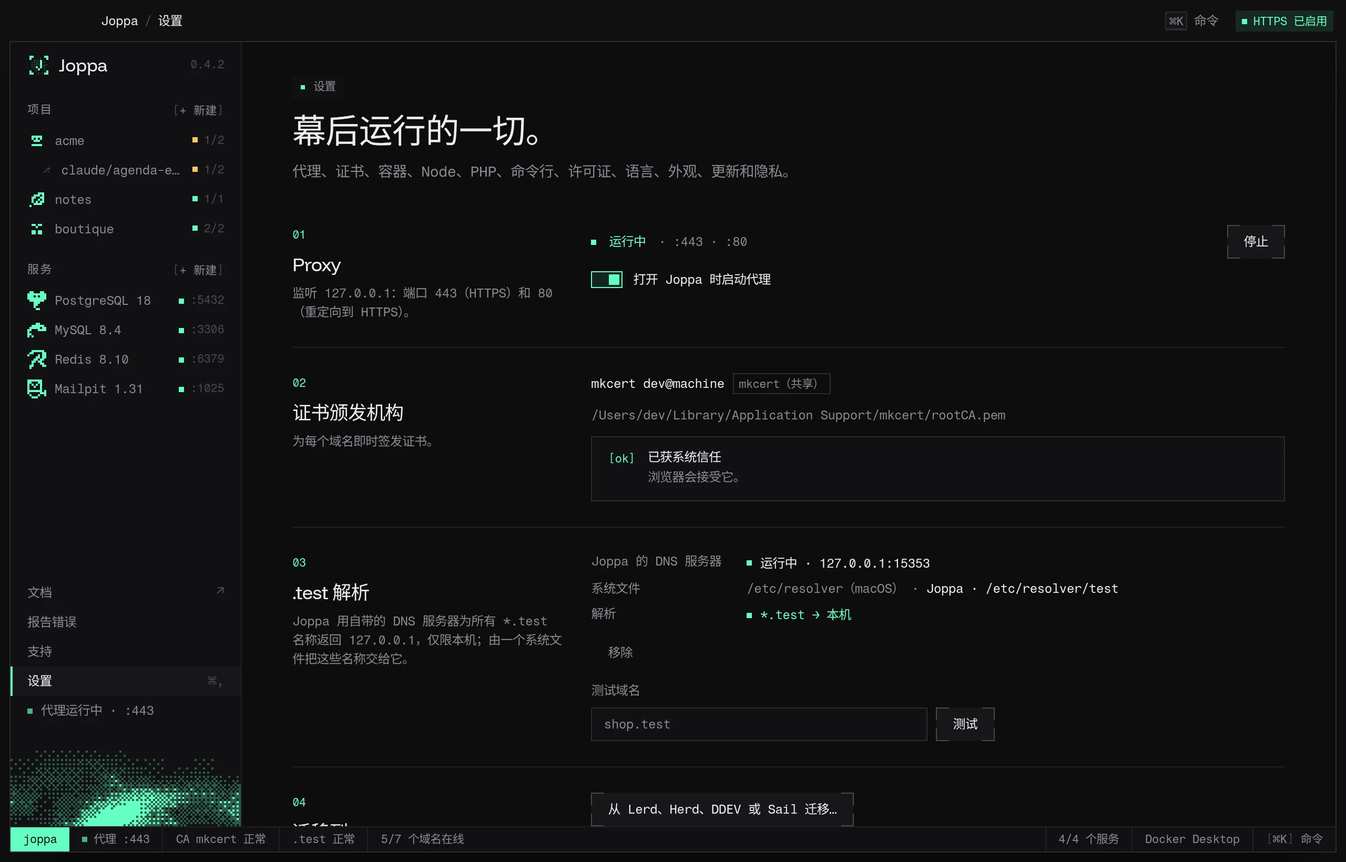Viewport: 1346px width, 862px height.
Task: Click the PostgreSQL 18 elephant icon
Action: [37, 300]
